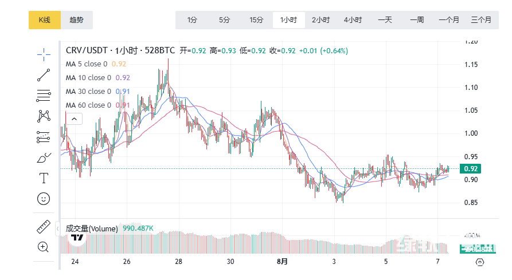Select the 4小时 timeframe tab

pos(353,20)
